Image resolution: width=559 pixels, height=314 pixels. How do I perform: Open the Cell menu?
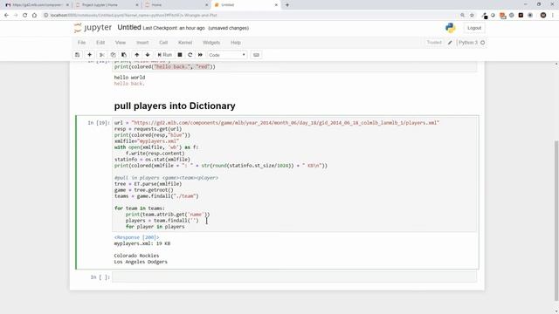(x=163, y=43)
